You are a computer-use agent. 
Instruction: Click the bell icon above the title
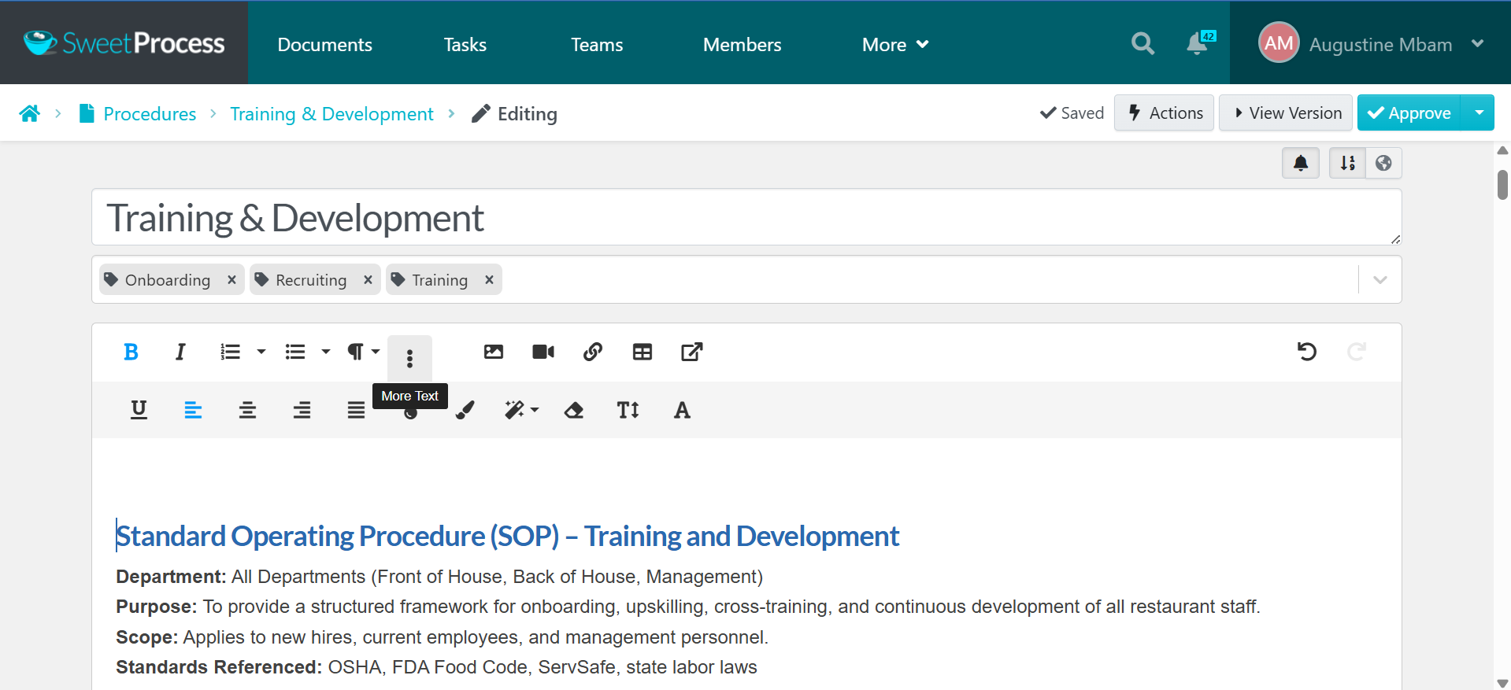point(1301,163)
